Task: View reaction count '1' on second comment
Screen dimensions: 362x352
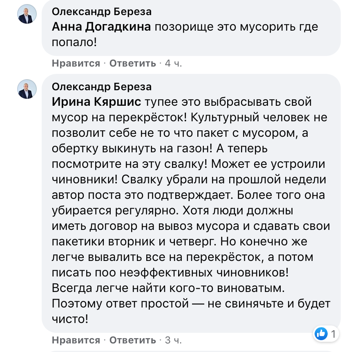Action: coord(334,334)
